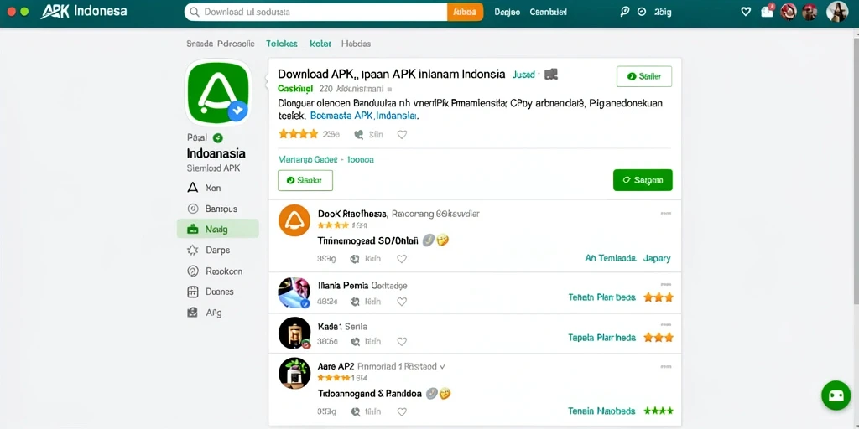Like the Aare AP2 row
The image size is (859, 429).
[402, 411]
